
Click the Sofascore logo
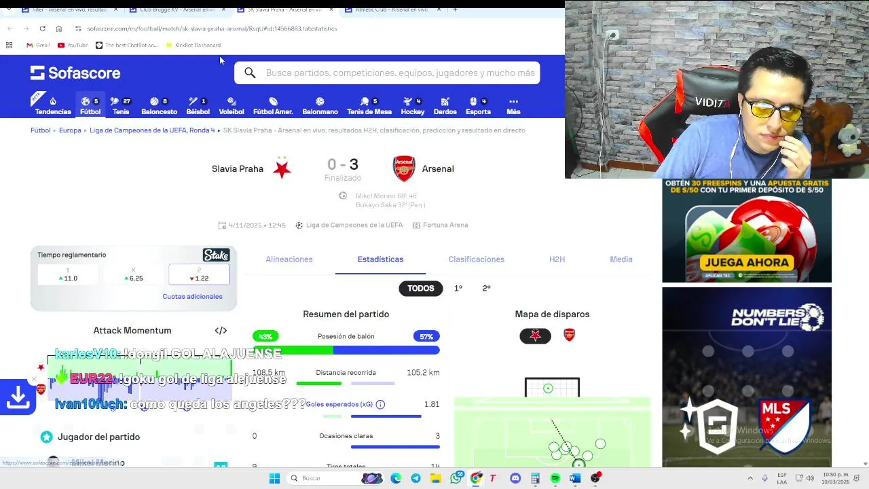pyautogui.click(x=75, y=73)
